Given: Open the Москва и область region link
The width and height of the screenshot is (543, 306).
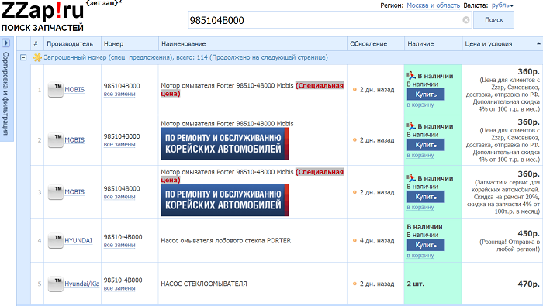Looking at the screenshot, I should [x=433, y=5].
